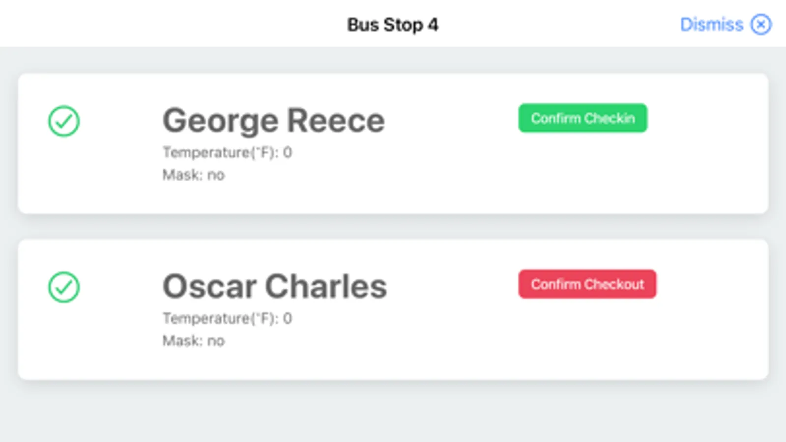
Task: Click the circled X dismiss icon
Action: pyautogui.click(x=760, y=25)
